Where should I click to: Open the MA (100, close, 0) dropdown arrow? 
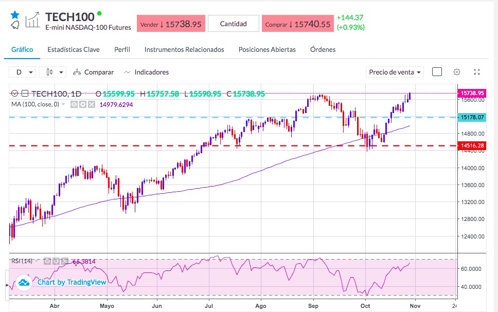point(63,104)
